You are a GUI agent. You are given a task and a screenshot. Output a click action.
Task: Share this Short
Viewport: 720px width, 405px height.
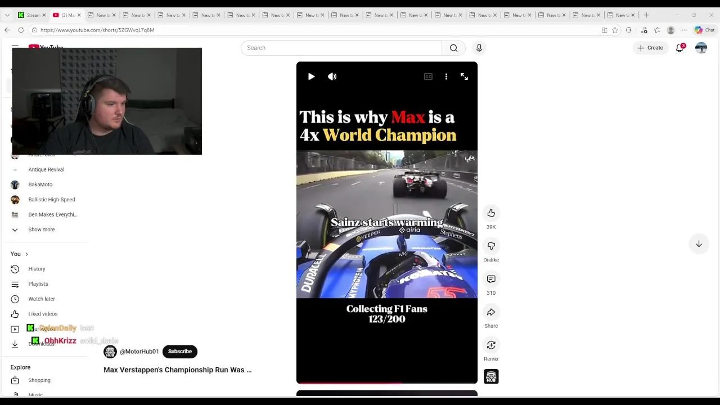click(491, 312)
